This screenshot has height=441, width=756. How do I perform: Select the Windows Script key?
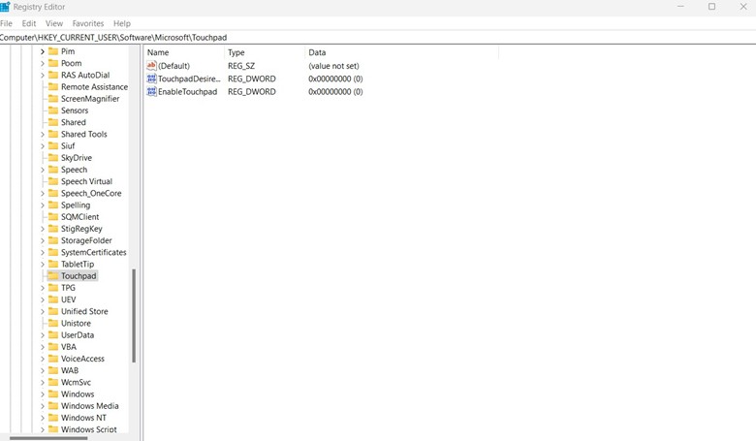[89, 429]
